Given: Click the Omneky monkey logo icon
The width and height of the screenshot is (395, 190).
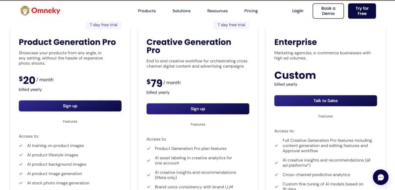Looking at the screenshot, I should [x=25, y=10].
